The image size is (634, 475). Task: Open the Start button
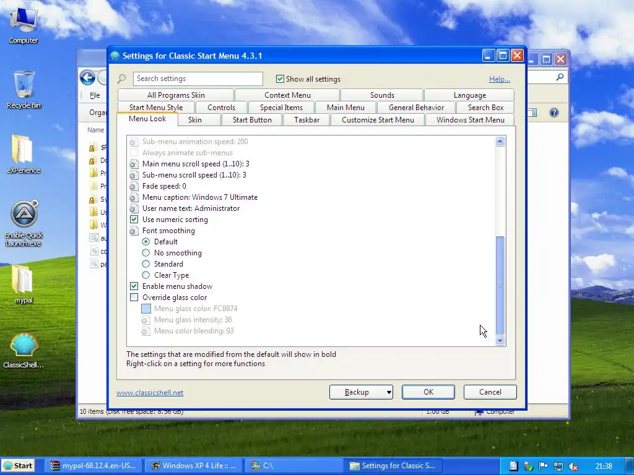(x=18, y=466)
